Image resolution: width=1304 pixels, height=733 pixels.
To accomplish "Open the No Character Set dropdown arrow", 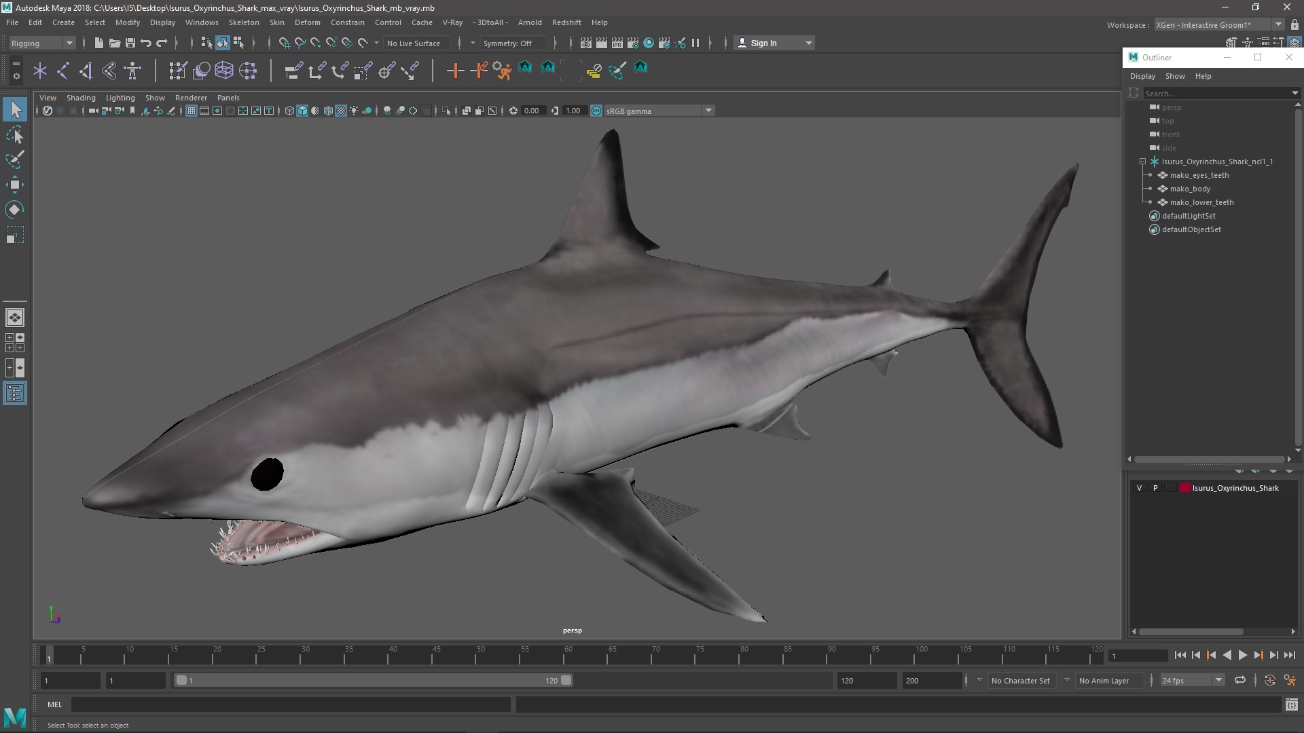I will coord(979,680).
